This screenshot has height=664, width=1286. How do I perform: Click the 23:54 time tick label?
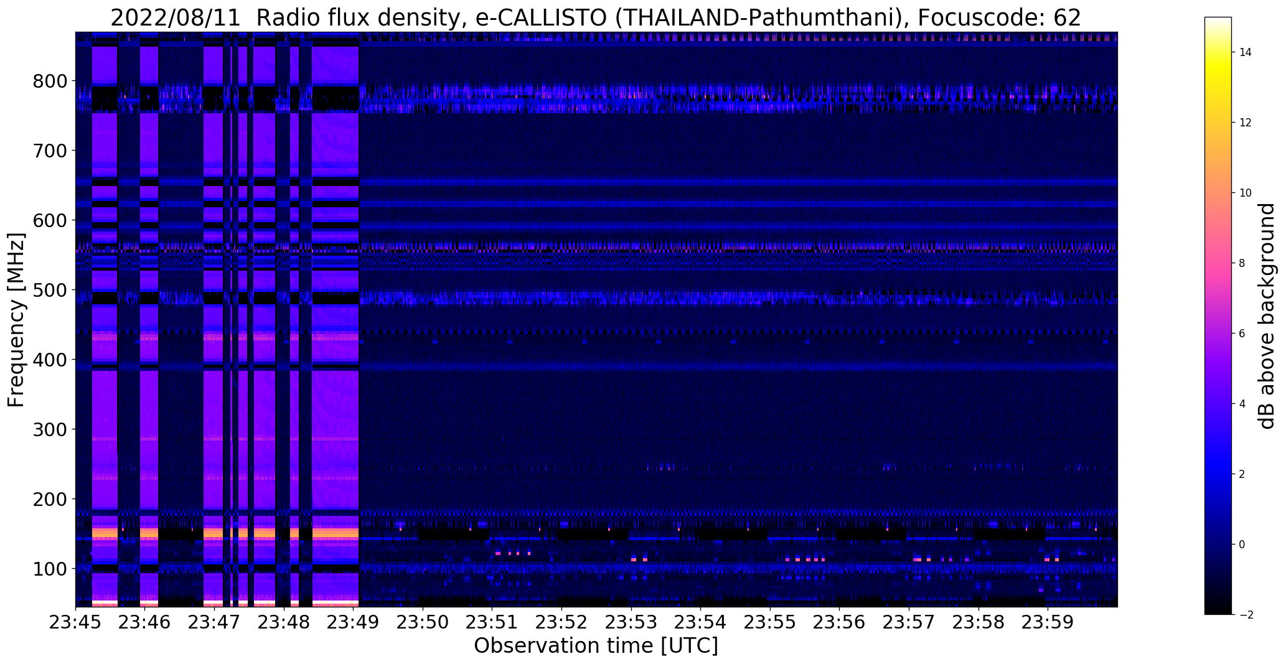coord(701,622)
